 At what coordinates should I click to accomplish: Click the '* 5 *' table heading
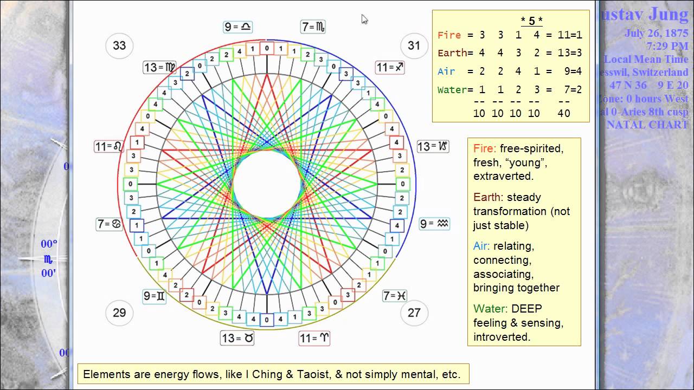click(x=531, y=21)
